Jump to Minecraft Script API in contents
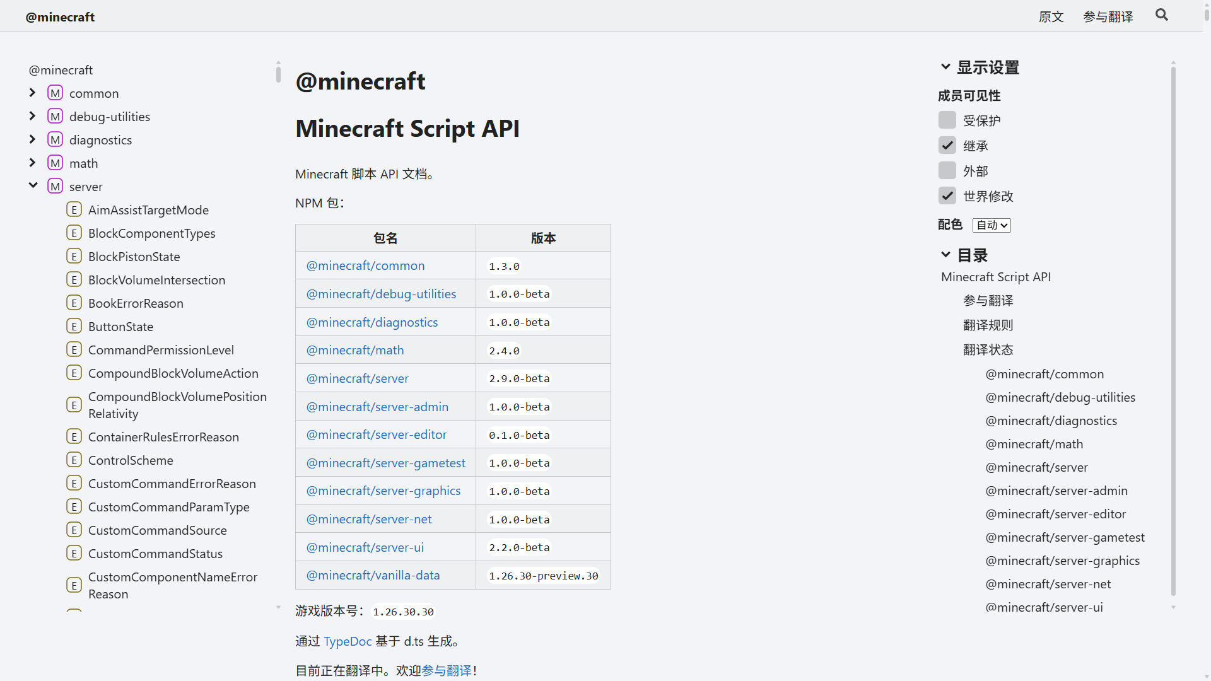 point(996,277)
